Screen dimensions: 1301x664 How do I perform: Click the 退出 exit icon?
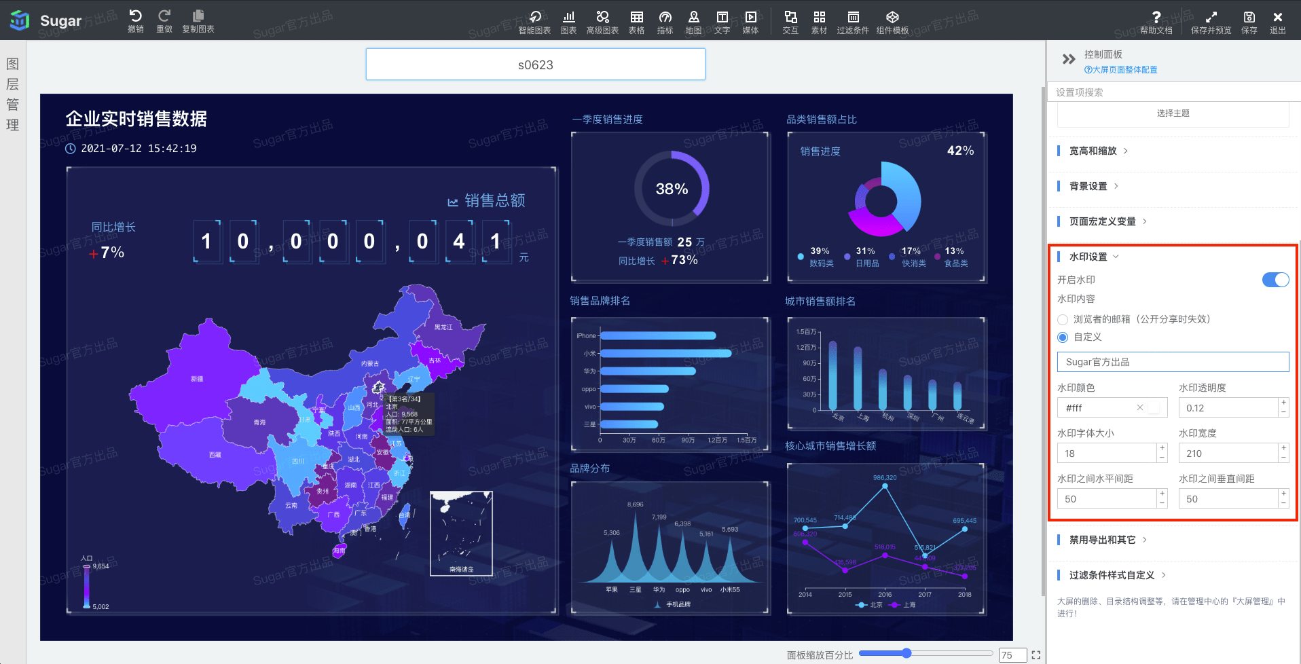(1277, 22)
